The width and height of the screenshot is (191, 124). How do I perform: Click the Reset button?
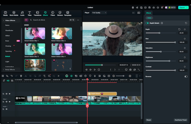pyautogui.click(x=149, y=120)
